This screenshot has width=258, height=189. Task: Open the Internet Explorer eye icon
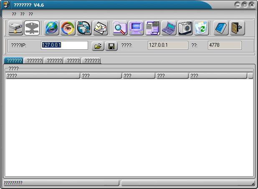click(x=53, y=28)
